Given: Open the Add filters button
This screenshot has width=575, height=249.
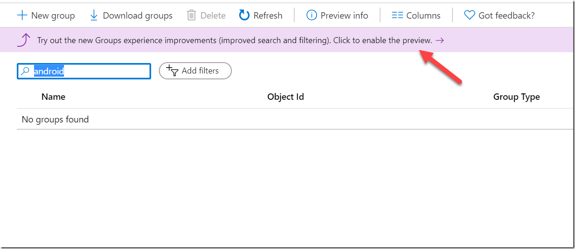Looking at the screenshot, I should point(195,71).
